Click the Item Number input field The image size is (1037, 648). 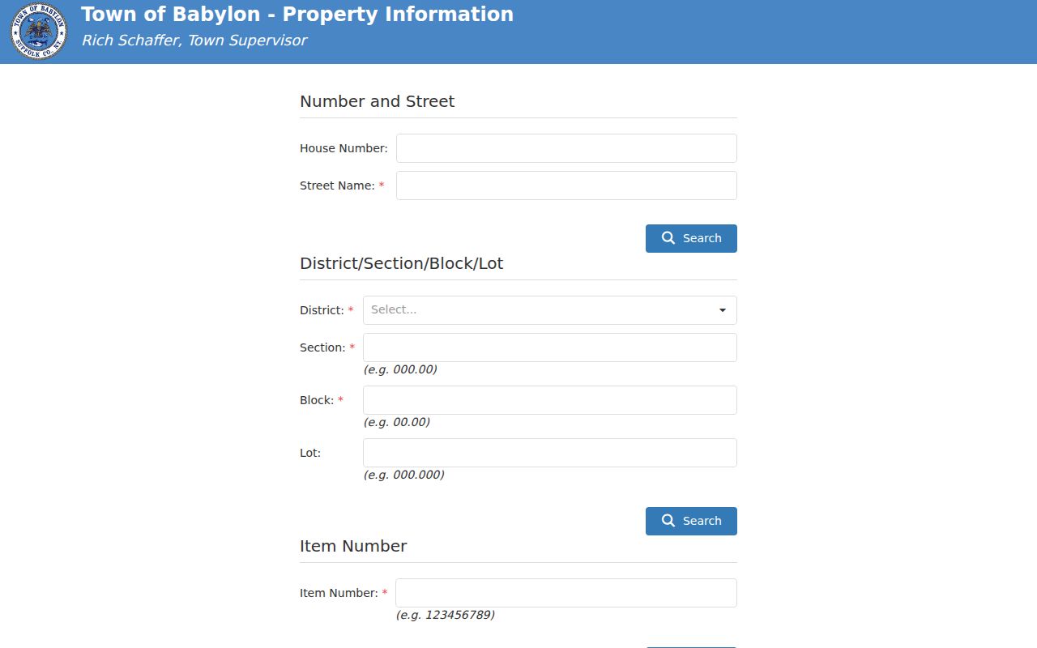coord(566,593)
